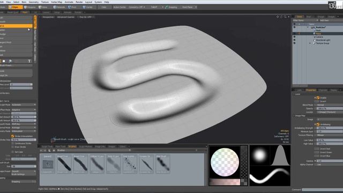This screenshot has height=193, width=343.
Task: Click the Texture Group item icon
Action: point(315,43)
